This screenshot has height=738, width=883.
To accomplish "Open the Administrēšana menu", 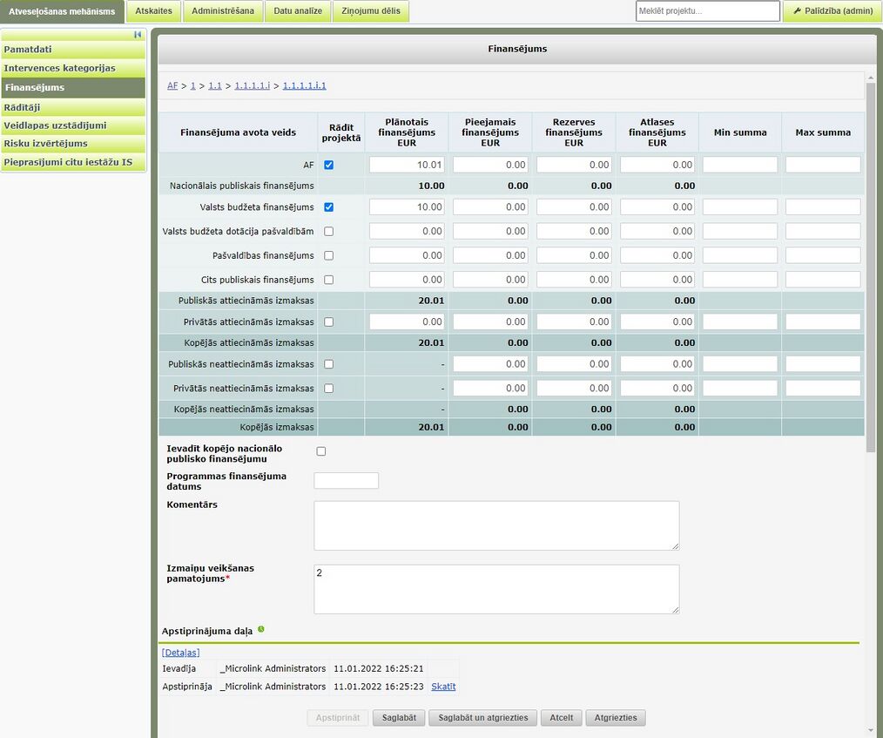I will point(223,10).
